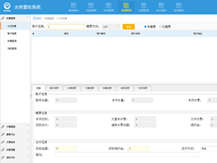Click the 首页 home icon in breadcrumb

35,18
